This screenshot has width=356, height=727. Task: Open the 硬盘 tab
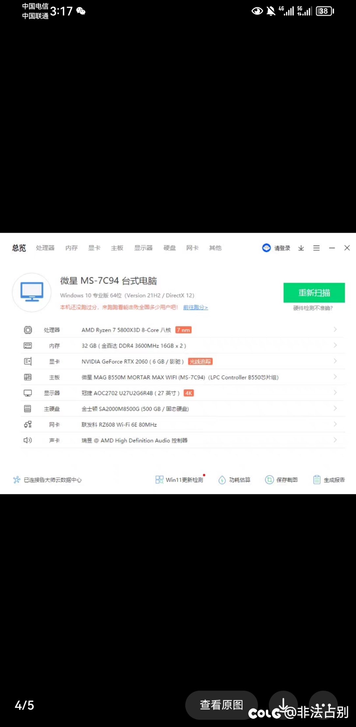(x=170, y=248)
